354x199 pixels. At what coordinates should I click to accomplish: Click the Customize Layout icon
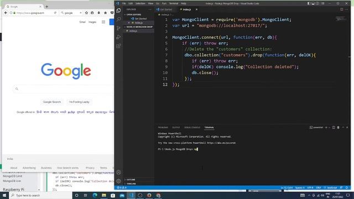[323, 3]
